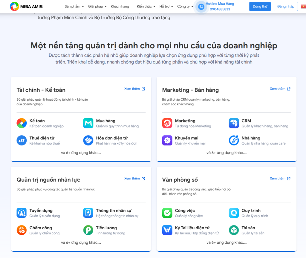Click Xem thêm in Văn phòng số
Screen dimensions: 306x258
coord(278,179)
